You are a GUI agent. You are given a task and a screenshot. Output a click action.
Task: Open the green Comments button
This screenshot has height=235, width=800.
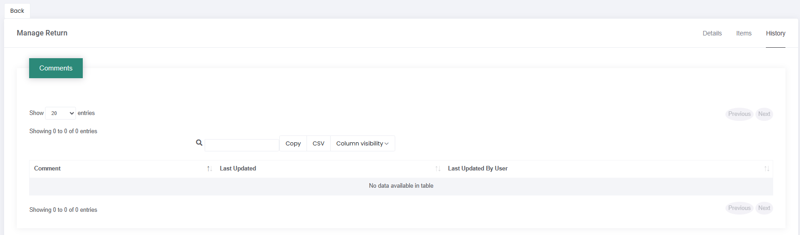56,68
